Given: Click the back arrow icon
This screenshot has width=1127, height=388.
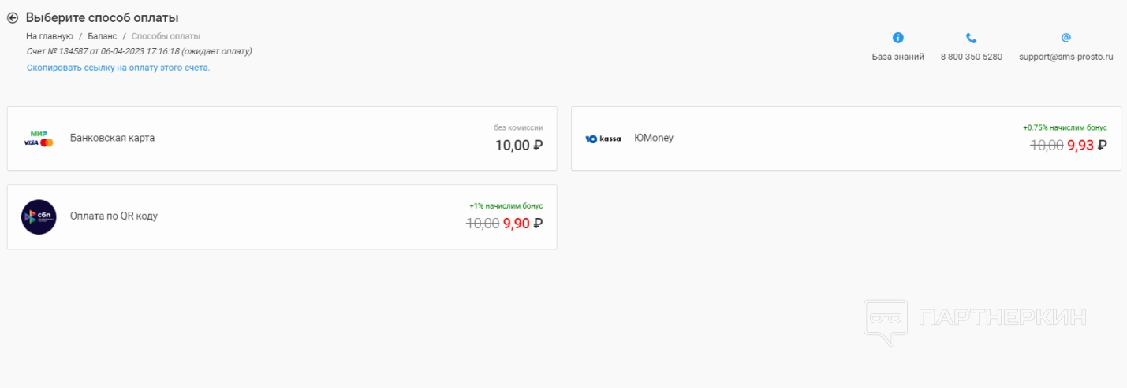Looking at the screenshot, I should 13,18.
